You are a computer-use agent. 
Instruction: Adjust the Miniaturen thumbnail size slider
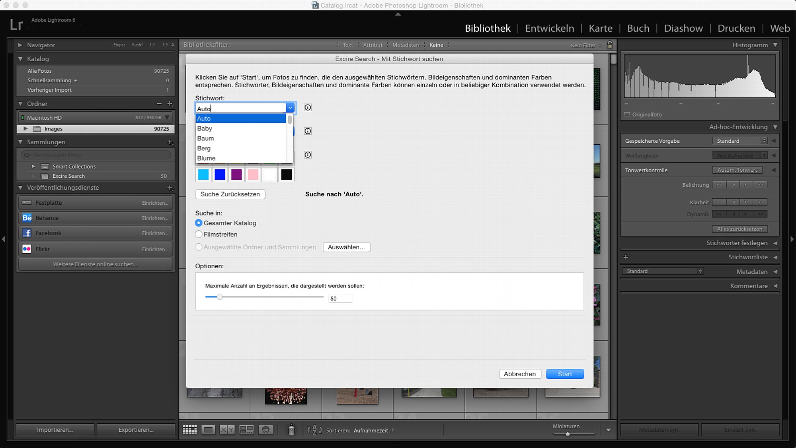568,434
